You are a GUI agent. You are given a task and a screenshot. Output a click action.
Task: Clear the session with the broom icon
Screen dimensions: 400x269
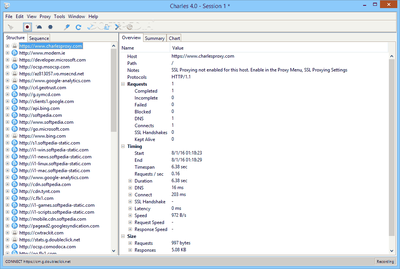tap(11, 27)
